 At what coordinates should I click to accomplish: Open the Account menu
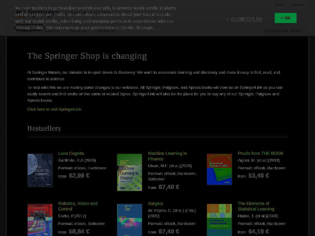[297, 5]
